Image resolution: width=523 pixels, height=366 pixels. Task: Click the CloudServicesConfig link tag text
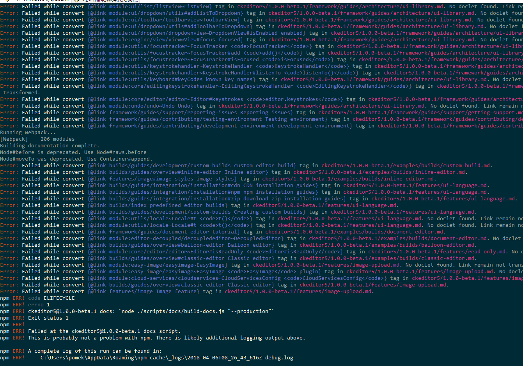click(x=237, y=278)
